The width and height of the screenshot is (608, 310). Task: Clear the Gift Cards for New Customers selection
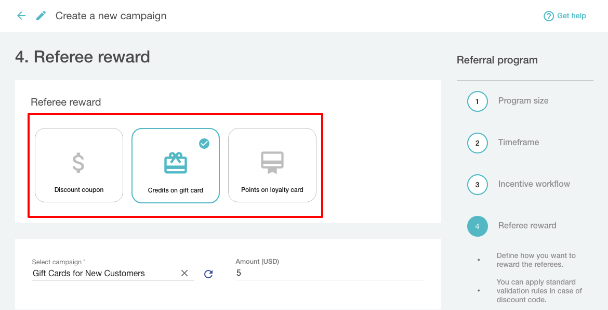(x=184, y=273)
